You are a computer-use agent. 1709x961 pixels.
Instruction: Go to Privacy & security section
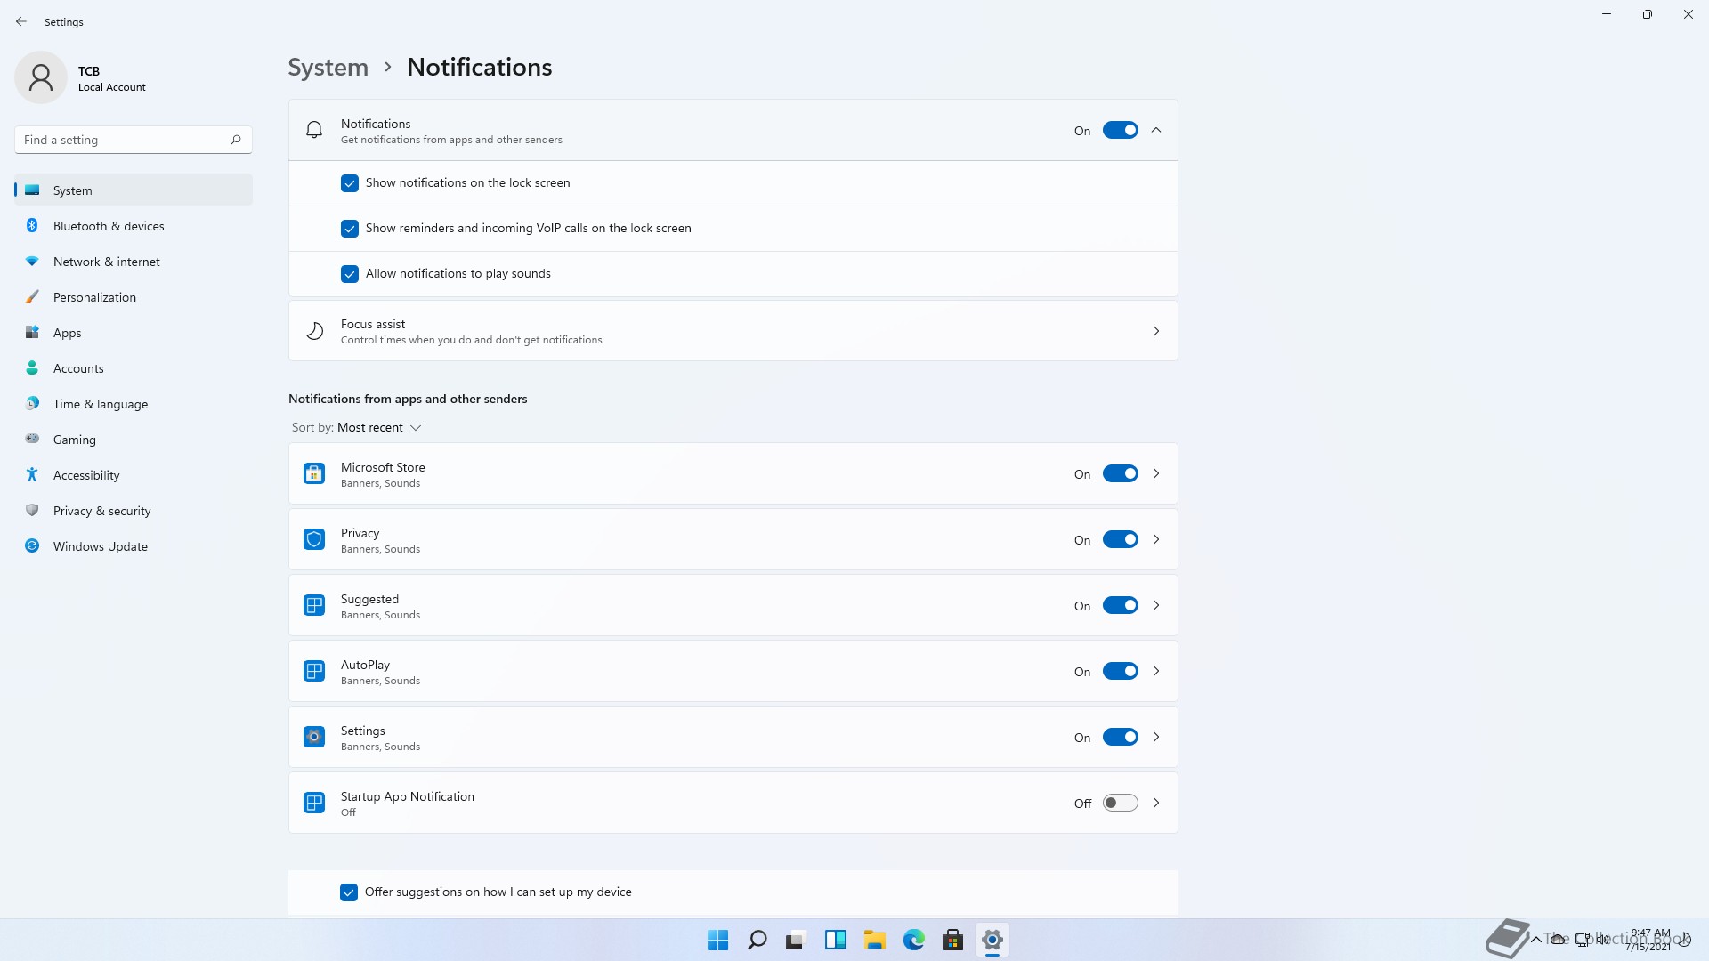tap(101, 511)
